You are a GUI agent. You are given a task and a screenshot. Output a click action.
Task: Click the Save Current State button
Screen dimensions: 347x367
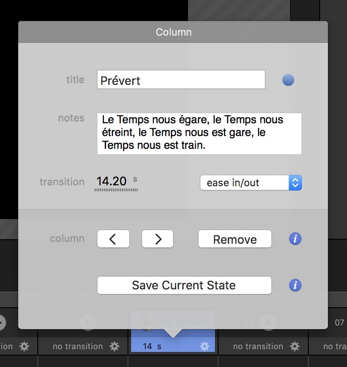pyautogui.click(x=184, y=285)
